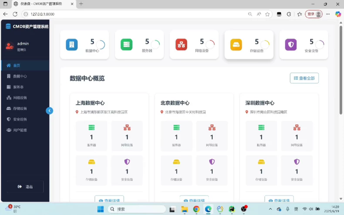Click the red network device icon
This screenshot has width=344, height=215.
[x=181, y=44]
